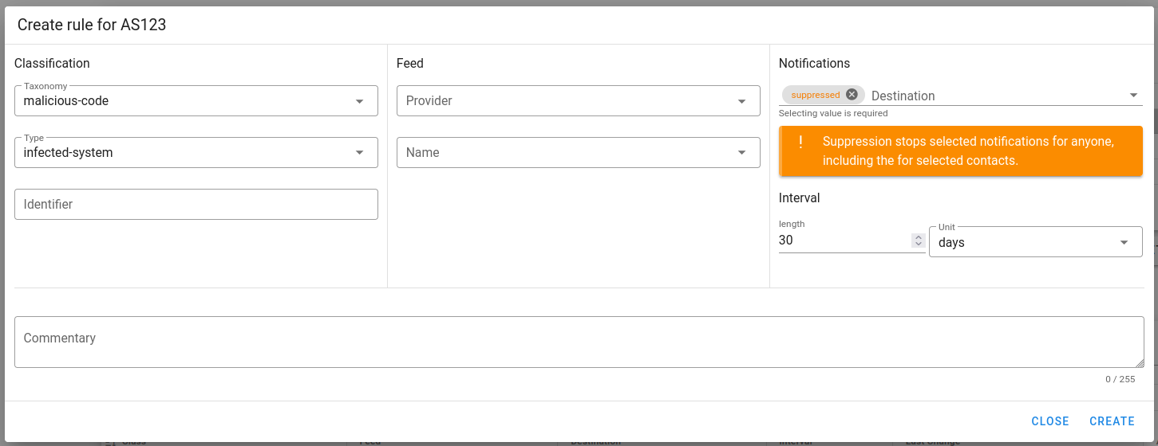Remove the suppressed chip with its x icon
1158x446 pixels.
tap(852, 95)
